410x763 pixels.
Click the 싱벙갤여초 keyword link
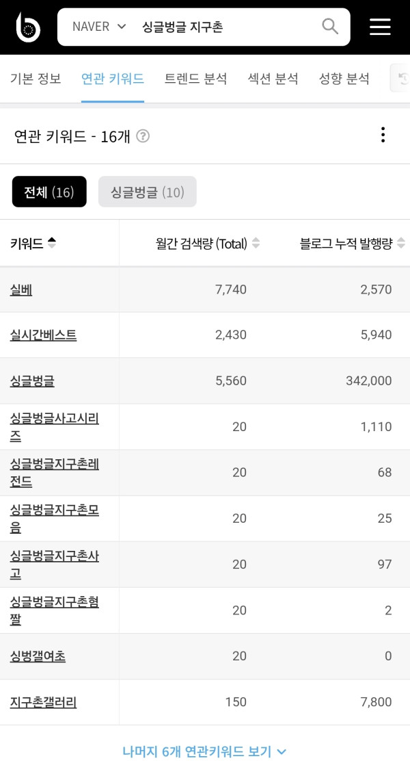pos(38,656)
